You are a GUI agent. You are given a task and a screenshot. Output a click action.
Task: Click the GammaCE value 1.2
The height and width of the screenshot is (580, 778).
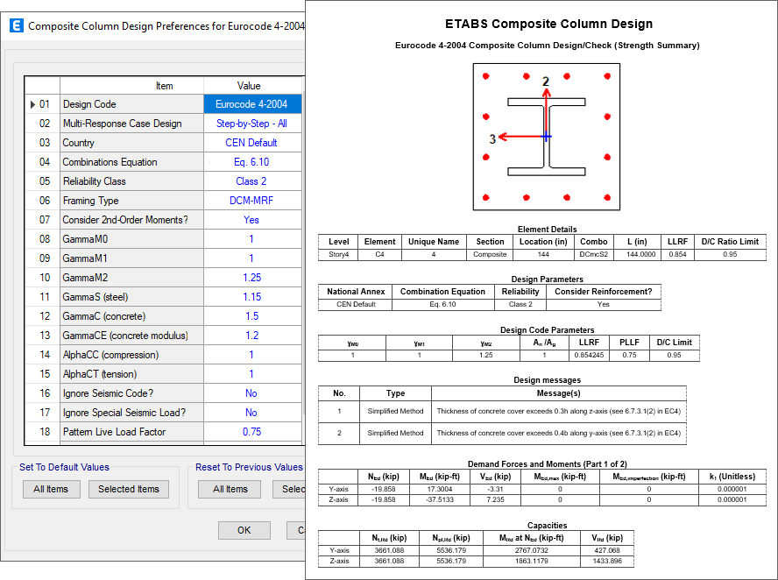(x=252, y=336)
